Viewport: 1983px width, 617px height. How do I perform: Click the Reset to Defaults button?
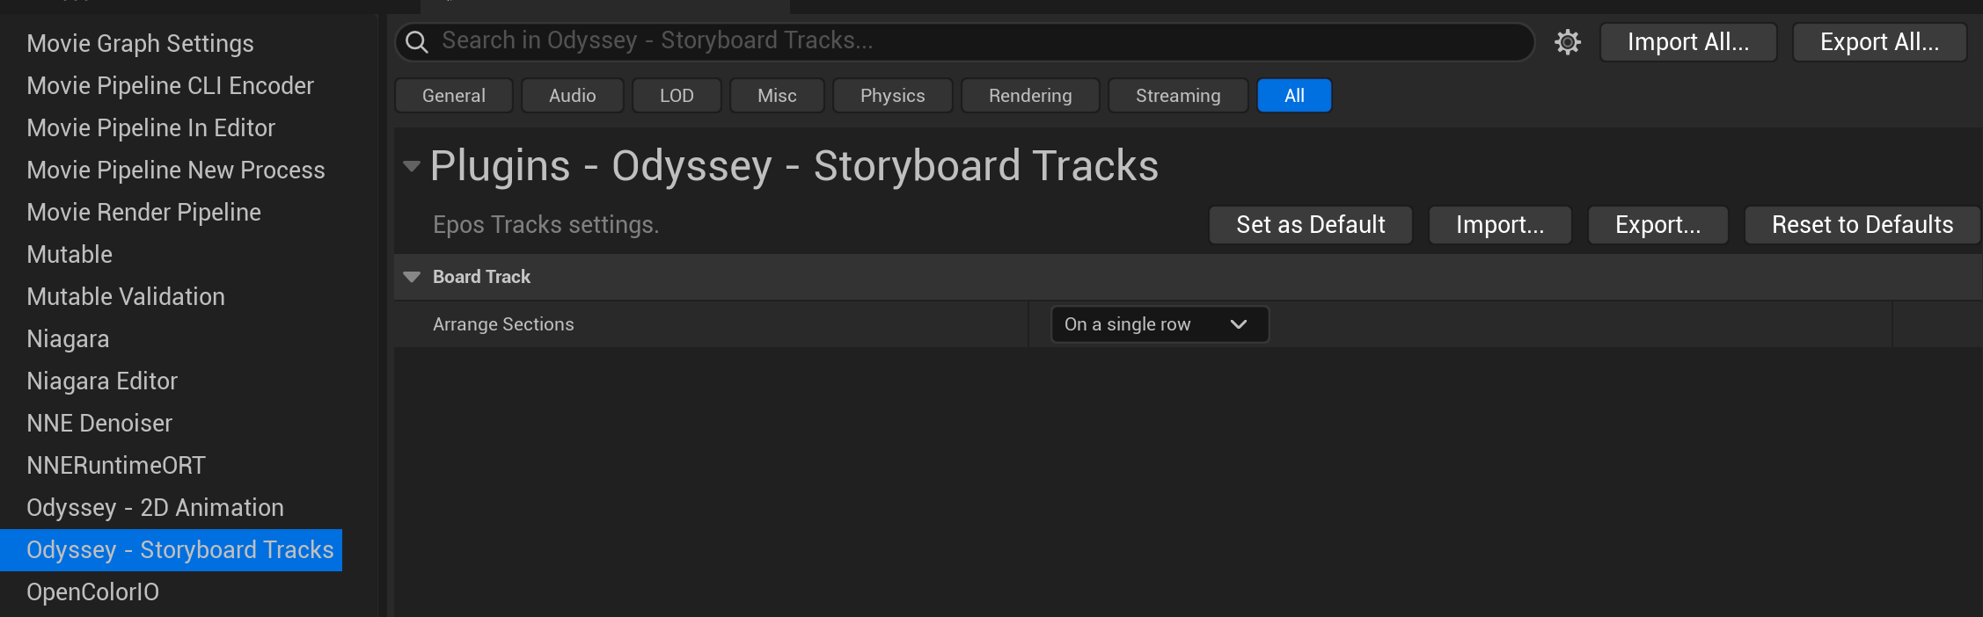(x=1862, y=225)
